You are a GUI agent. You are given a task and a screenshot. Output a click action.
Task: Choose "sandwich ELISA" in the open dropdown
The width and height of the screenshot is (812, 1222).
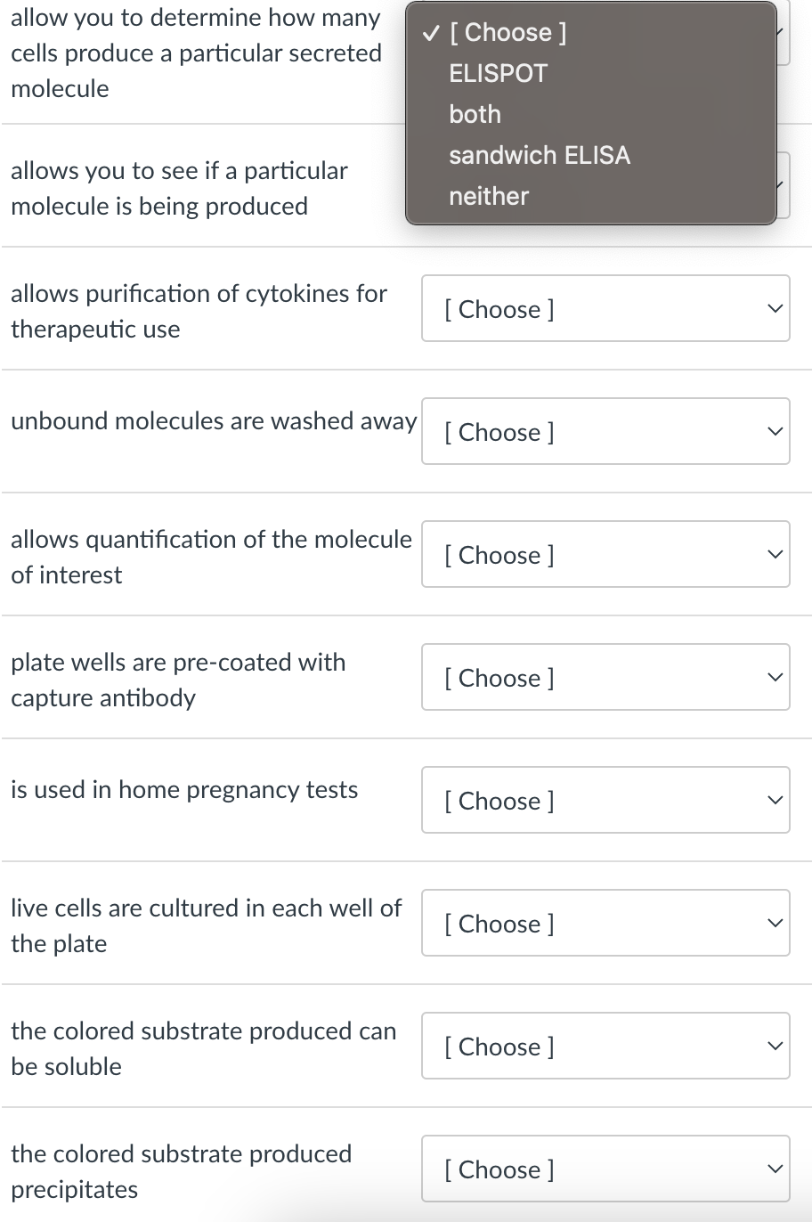540,155
